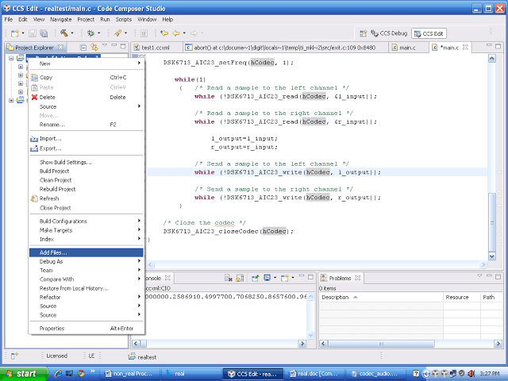This screenshot has width=508, height=381.
Task: Click the Display Selected Console icon
Action: pos(267,278)
